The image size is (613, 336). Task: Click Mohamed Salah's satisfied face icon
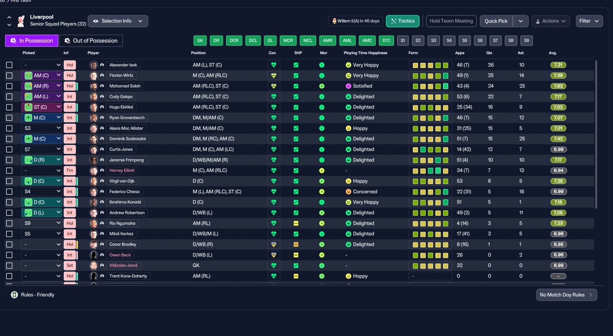[x=348, y=86]
